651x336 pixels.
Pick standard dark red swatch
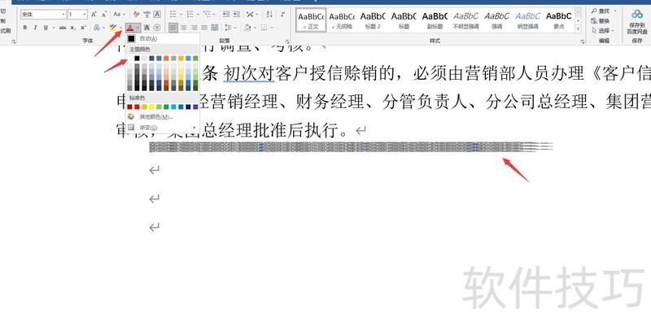129,107
